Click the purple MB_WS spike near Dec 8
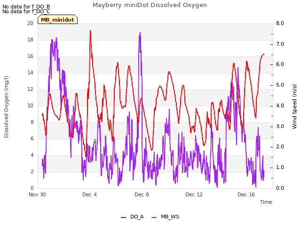The image size is (301, 226). 140,32
